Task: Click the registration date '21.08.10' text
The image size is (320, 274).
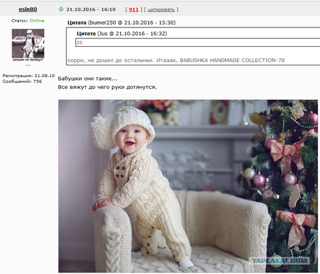Action: click(x=45, y=76)
